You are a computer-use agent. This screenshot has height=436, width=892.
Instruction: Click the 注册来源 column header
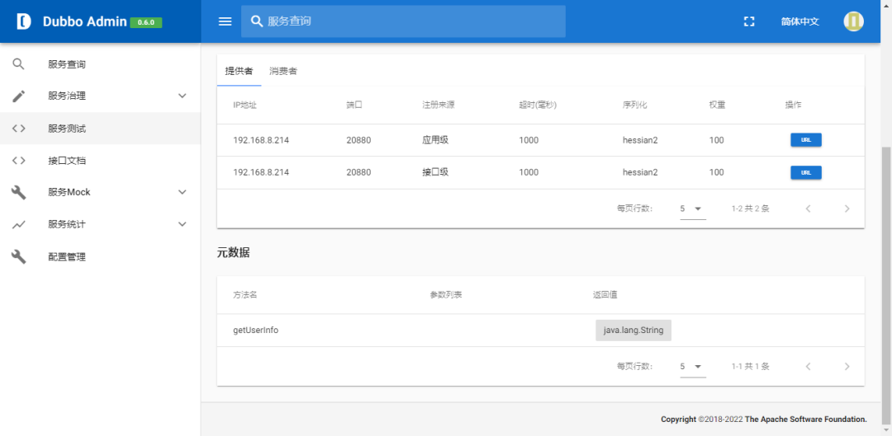pos(438,105)
